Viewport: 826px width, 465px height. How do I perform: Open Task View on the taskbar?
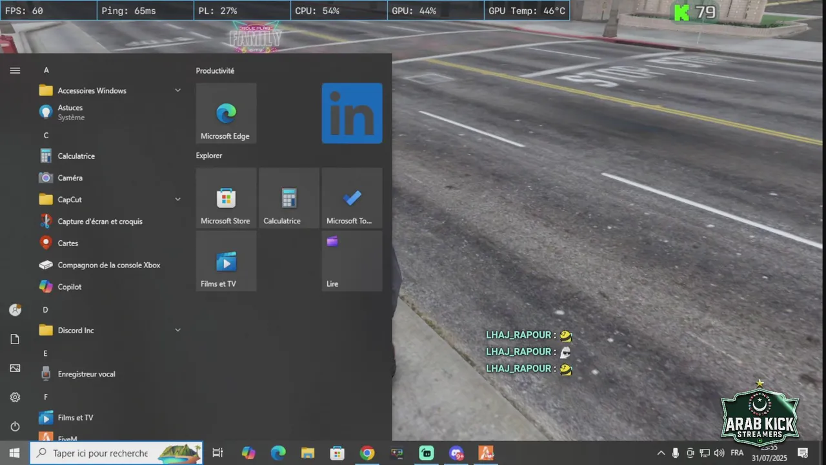[217, 453]
